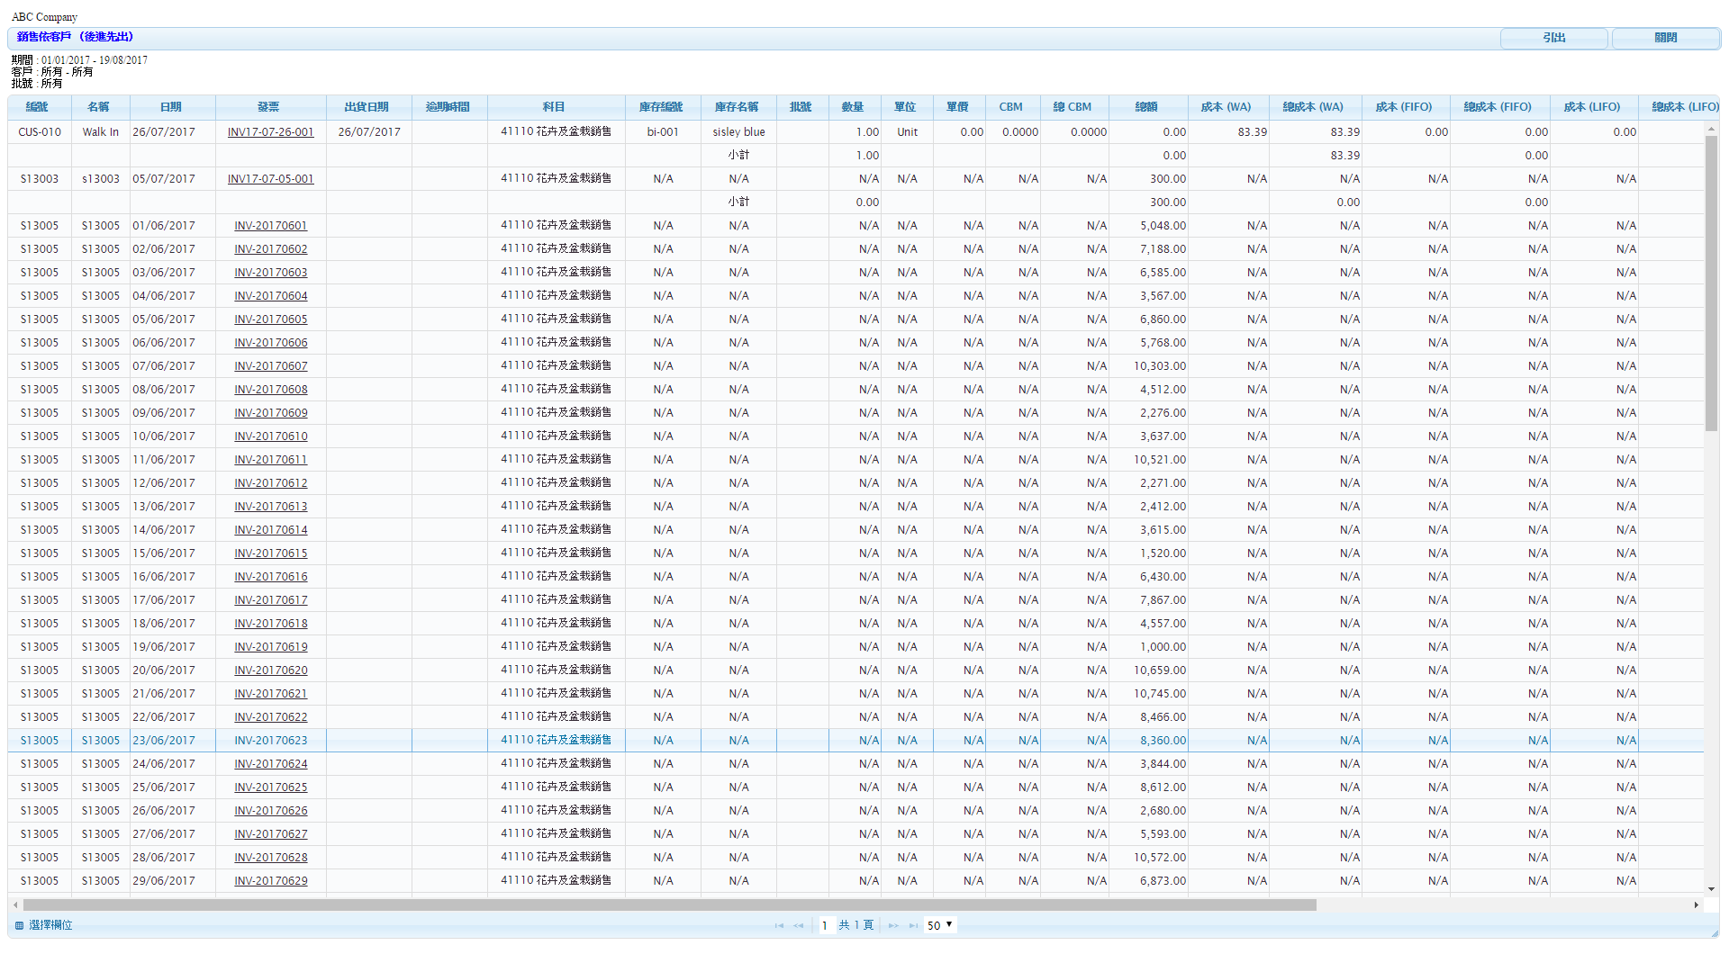Screen dimensions: 1729x972
Task: Sort by the 日期 column header
Action: click(171, 107)
